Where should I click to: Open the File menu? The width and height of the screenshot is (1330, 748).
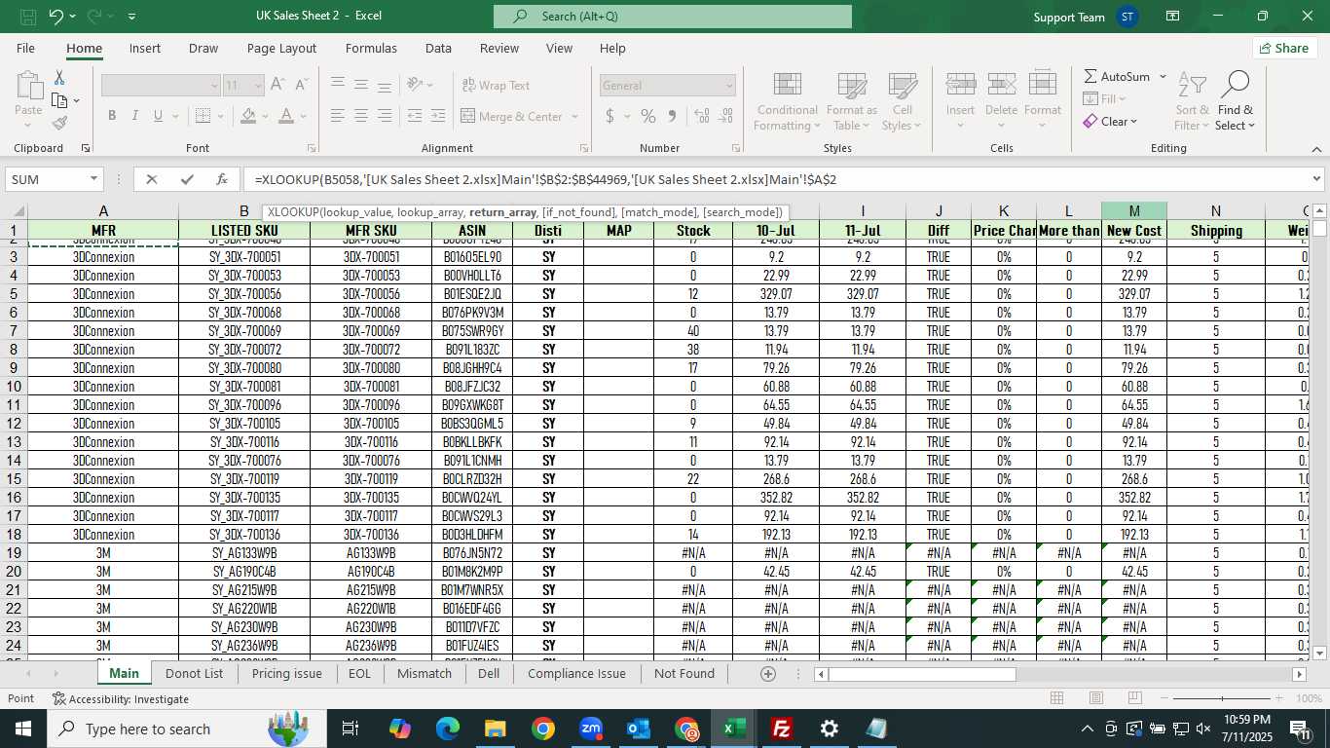[x=25, y=48]
